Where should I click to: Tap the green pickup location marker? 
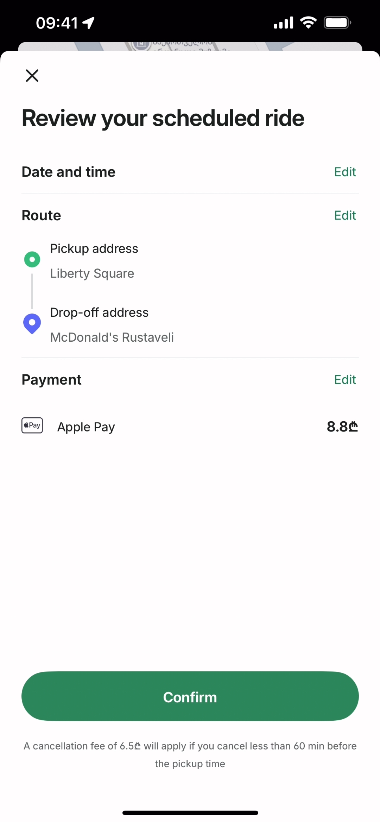tap(32, 259)
